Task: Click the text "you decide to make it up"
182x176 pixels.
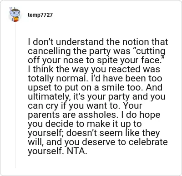Action: click(x=79, y=124)
